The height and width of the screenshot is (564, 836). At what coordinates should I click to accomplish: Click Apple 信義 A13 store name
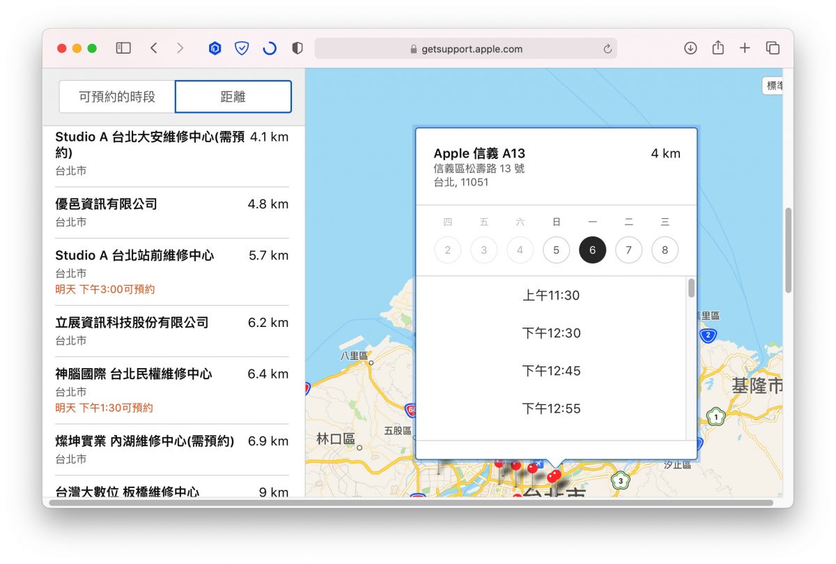(479, 153)
